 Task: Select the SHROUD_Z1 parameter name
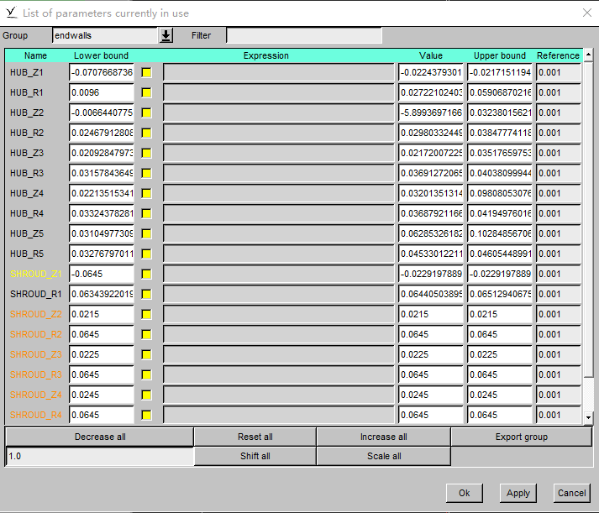(x=35, y=274)
